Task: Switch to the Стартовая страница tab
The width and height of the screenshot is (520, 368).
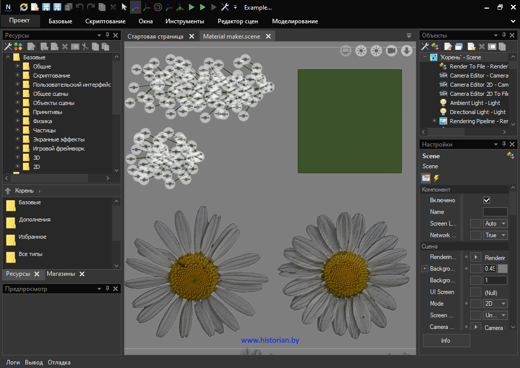Action: tap(155, 36)
